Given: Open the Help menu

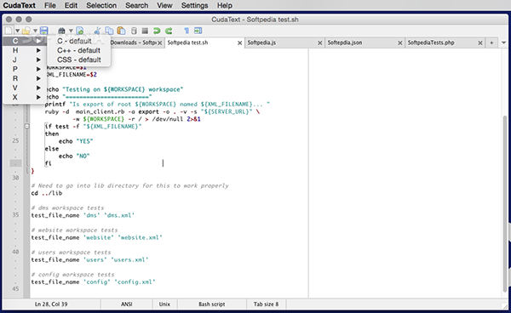Looking at the screenshot, I should (x=225, y=6).
